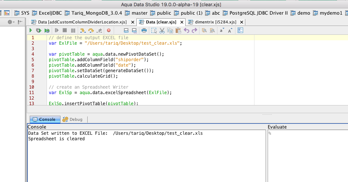This screenshot has height=182, width=348.
Task: Save the script using the floppy icon
Action: pos(126,31)
